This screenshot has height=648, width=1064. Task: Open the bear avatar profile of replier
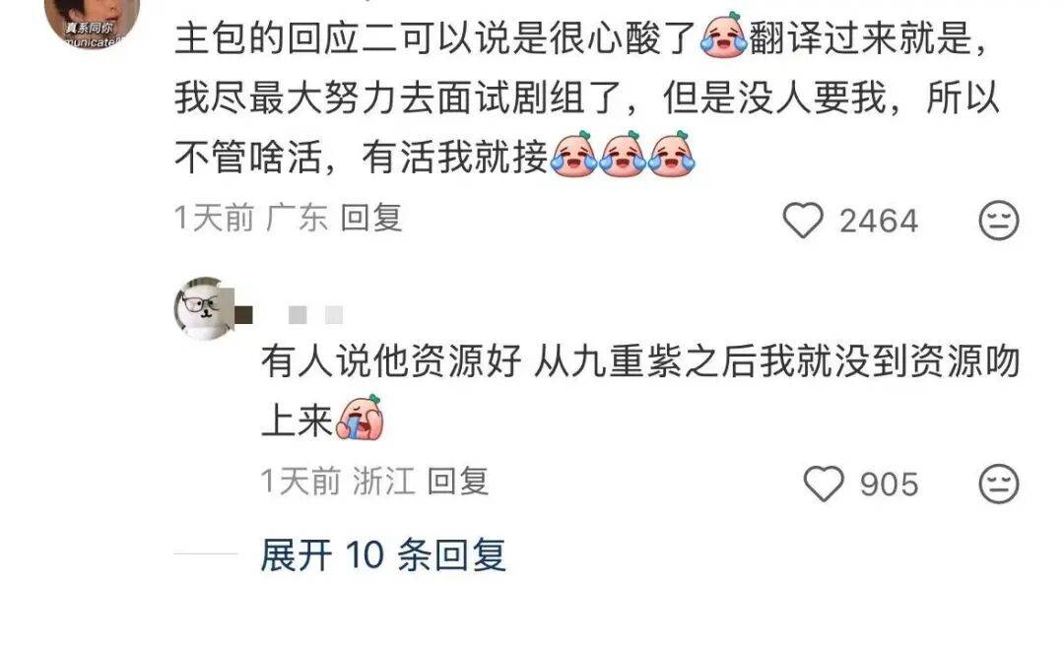point(204,308)
